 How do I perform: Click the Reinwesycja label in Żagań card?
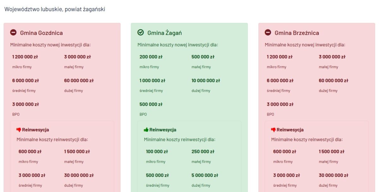point(163,130)
